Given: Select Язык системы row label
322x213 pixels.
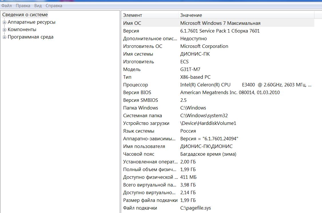Looking at the screenshot, I should (x=139, y=131).
